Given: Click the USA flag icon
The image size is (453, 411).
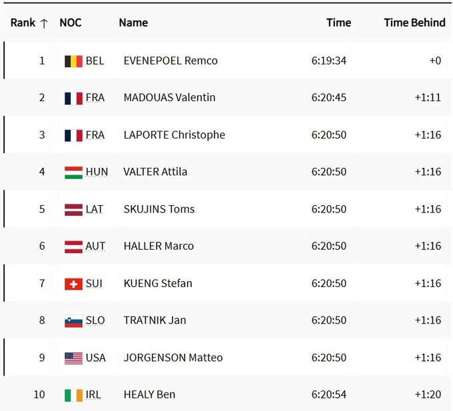Looking at the screenshot, I should tap(73, 358).
